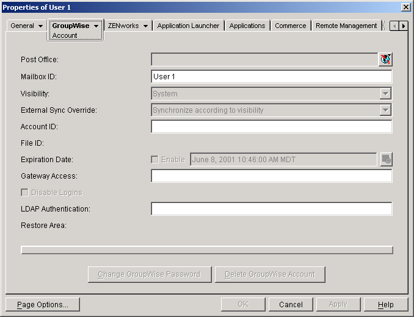Image resolution: width=414 pixels, height=317 pixels.
Task: Enable the Expiration Date checkbox
Action: 154,160
